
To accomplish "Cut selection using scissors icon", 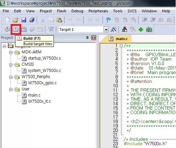I will tap(43, 20).
